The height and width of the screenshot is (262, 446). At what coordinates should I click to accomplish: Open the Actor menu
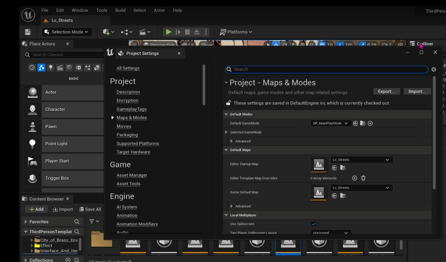(159, 10)
